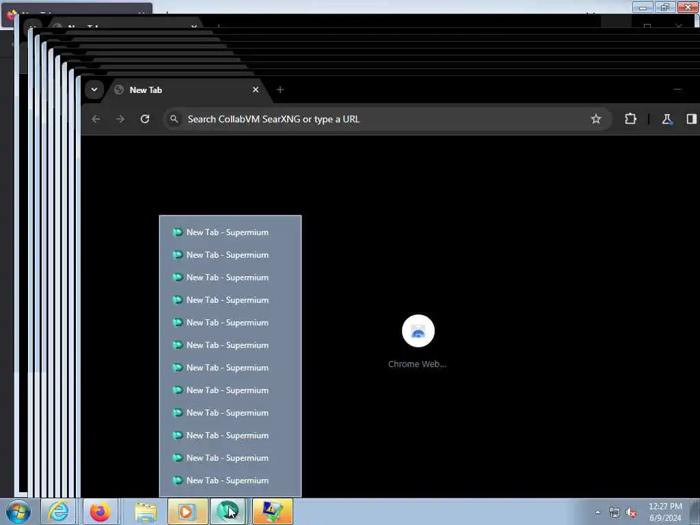The image size is (700, 525).
Task: Toggle the side panel icon
Action: tap(691, 119)
